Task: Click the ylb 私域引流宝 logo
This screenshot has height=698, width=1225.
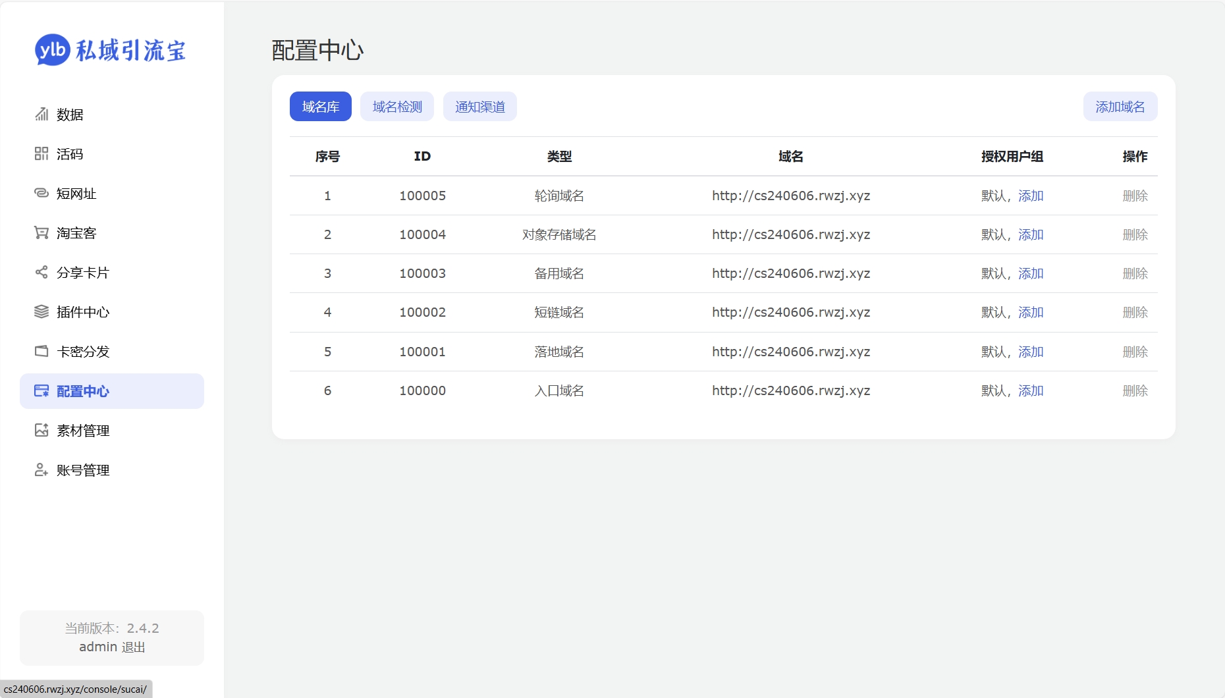Action: [x=111, y=50]
